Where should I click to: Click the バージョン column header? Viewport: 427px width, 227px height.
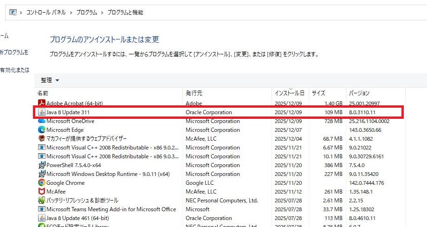click(x=359, y=93)
